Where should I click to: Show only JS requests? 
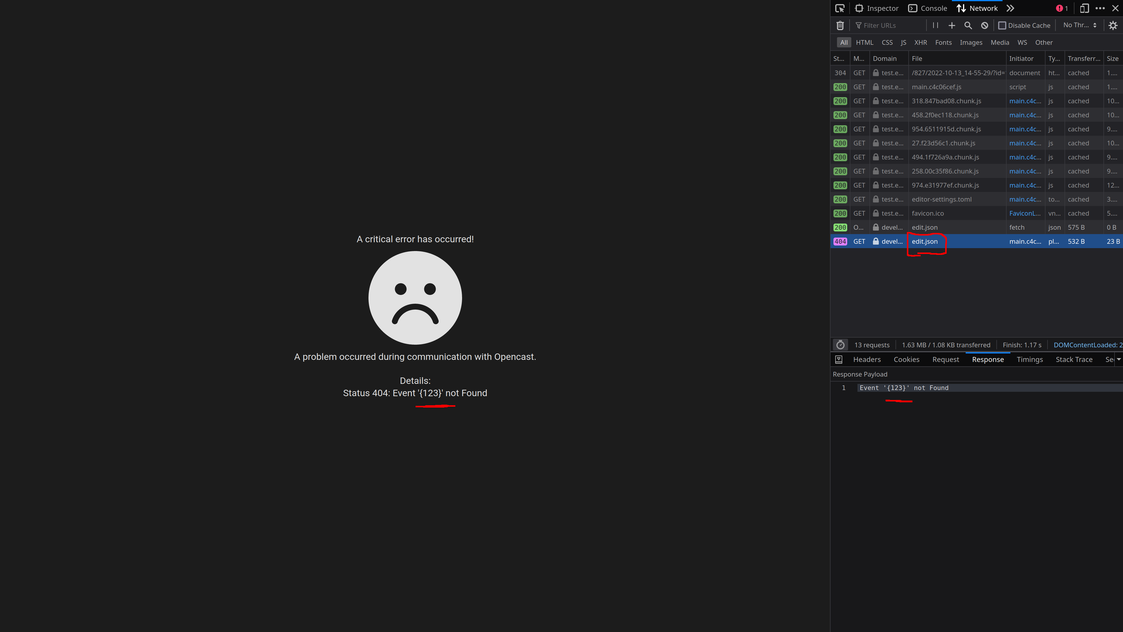903,42
